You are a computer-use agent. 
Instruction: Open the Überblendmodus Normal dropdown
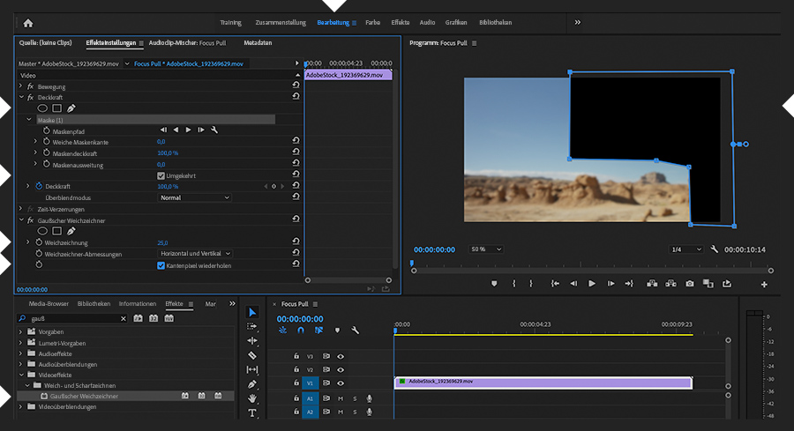[195, 197]
